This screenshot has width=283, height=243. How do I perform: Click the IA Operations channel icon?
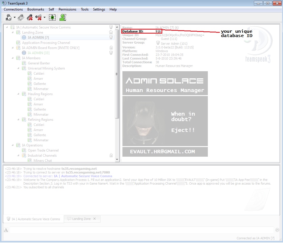pos(18,145)
